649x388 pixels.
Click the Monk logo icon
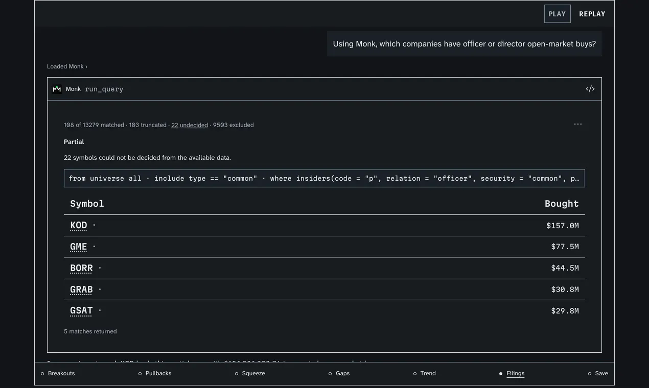[x=57, y=89]
